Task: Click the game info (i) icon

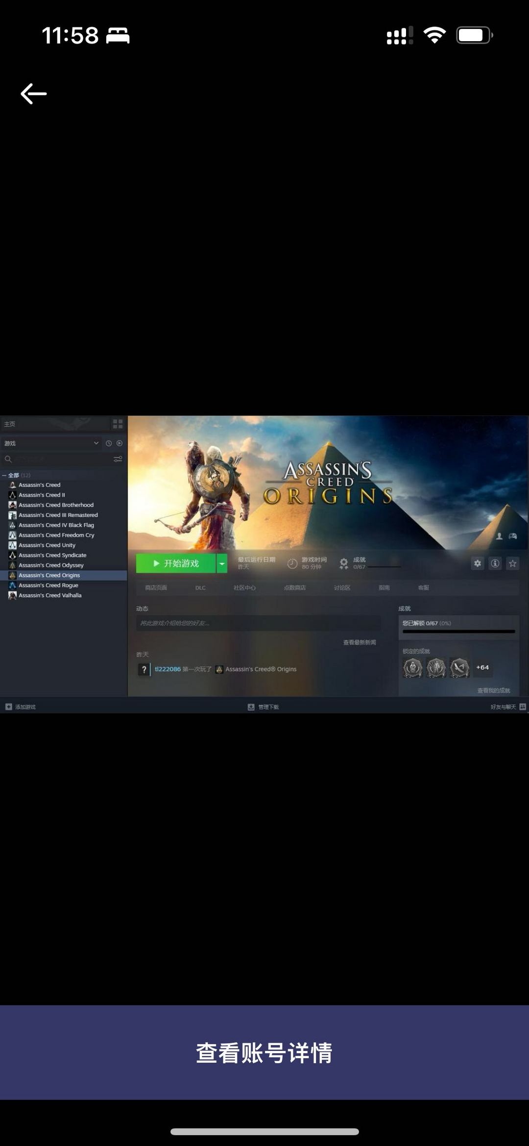Action: [495, 563]
